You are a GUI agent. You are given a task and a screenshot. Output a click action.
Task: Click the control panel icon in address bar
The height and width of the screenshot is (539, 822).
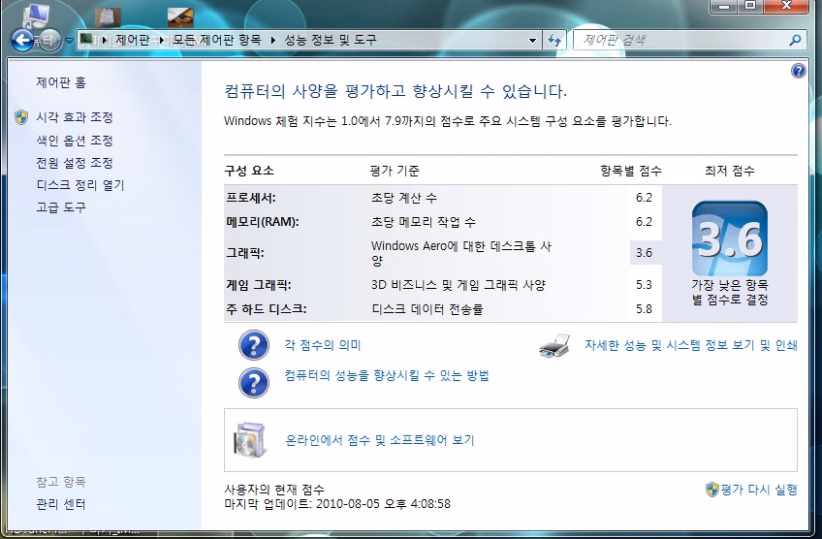click(x=87, y=40)
